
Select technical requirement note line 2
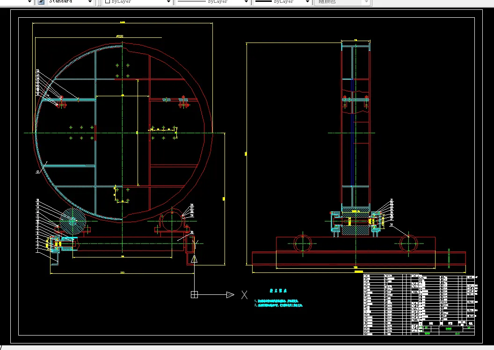click(278, 305)
